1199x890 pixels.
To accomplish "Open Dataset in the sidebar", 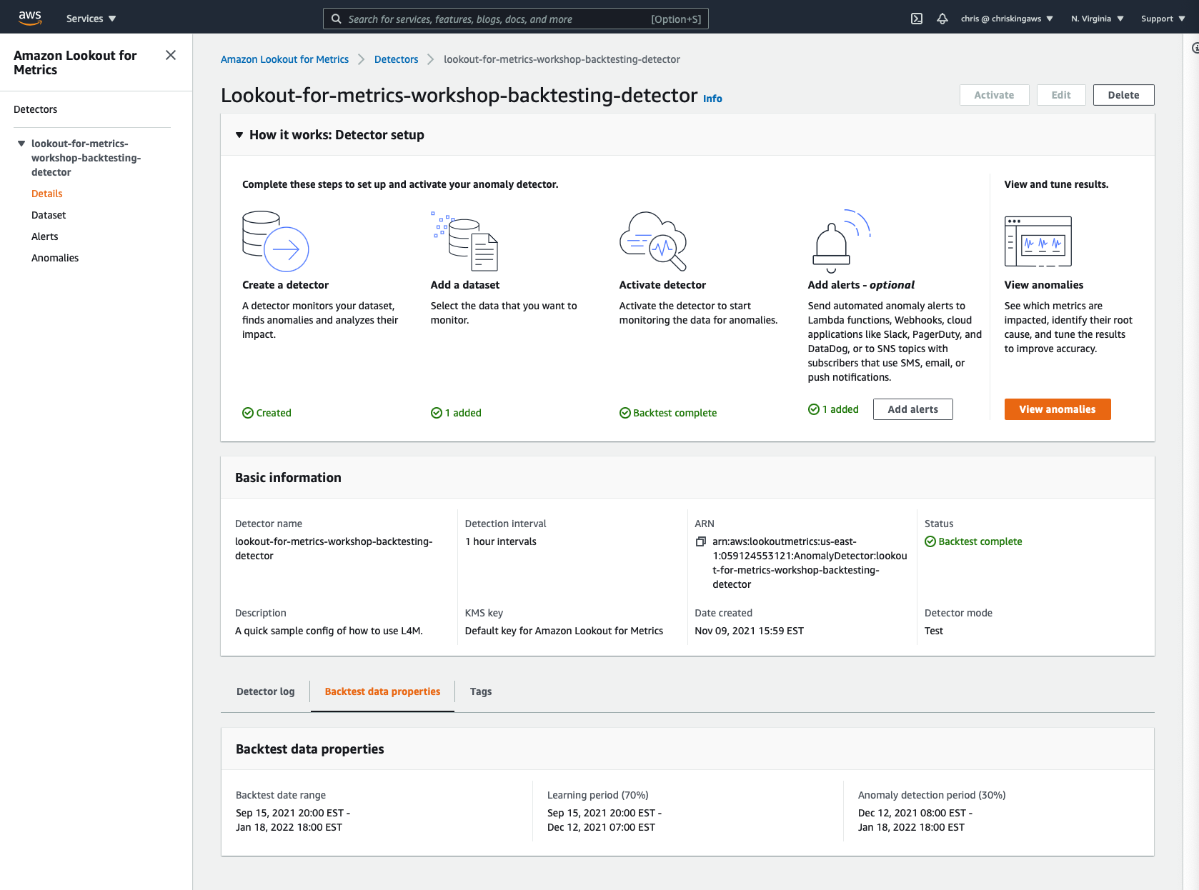I will [49, 215].
